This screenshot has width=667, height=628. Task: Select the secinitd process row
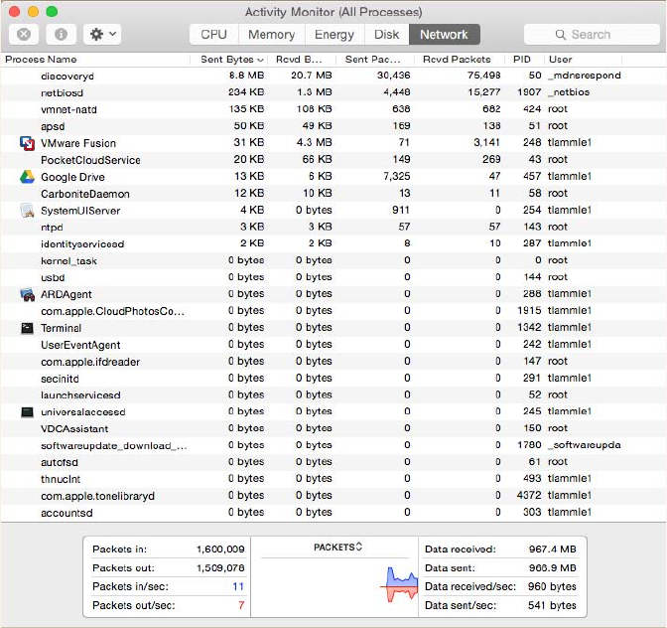coord(333,378)
